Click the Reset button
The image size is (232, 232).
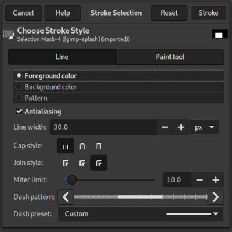click(x=169, y=13)
